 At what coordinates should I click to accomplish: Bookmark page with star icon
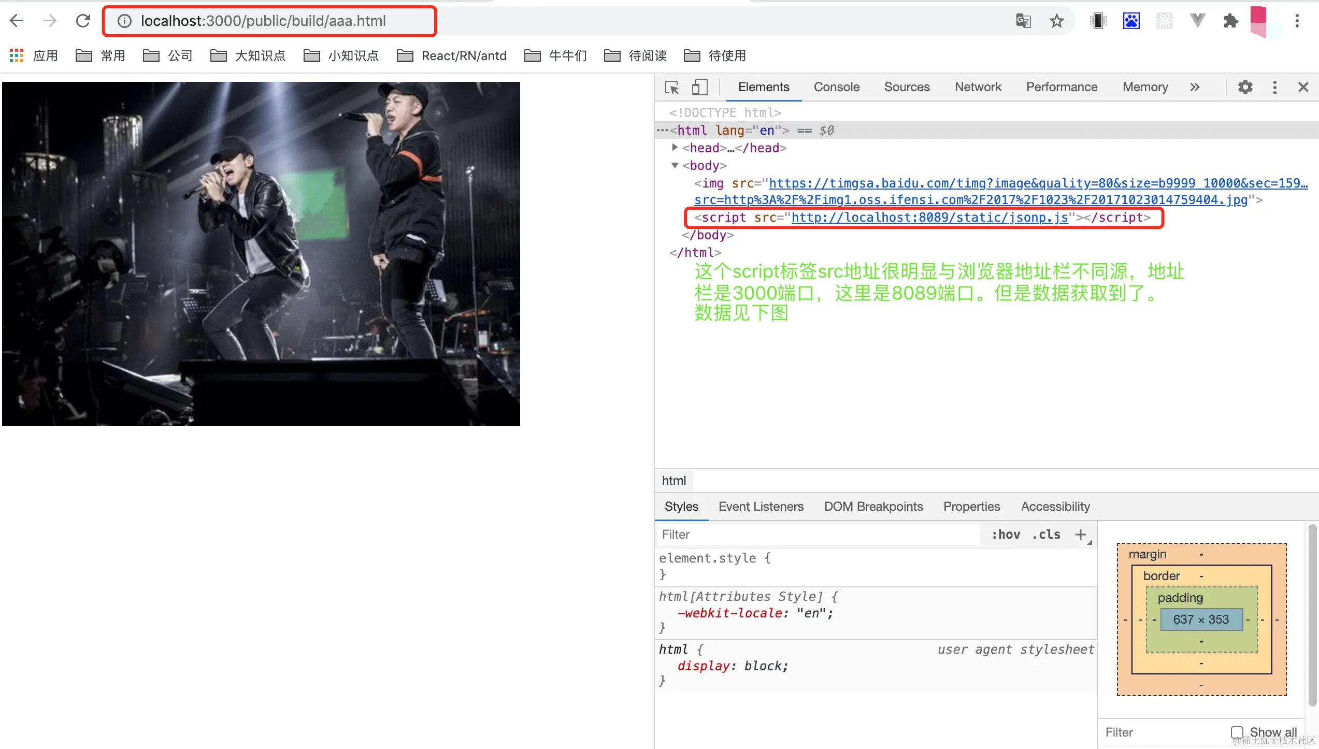[1056, 21]
